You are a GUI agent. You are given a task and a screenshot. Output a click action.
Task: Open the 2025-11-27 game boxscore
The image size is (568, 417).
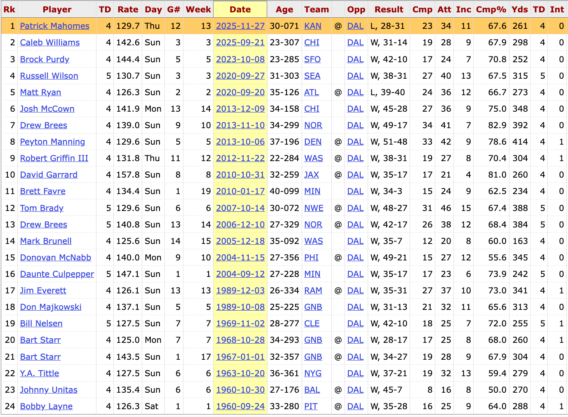tap(240, 26)
